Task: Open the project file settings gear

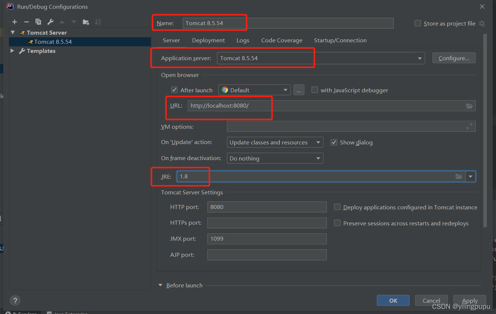Action: point(482,23)
